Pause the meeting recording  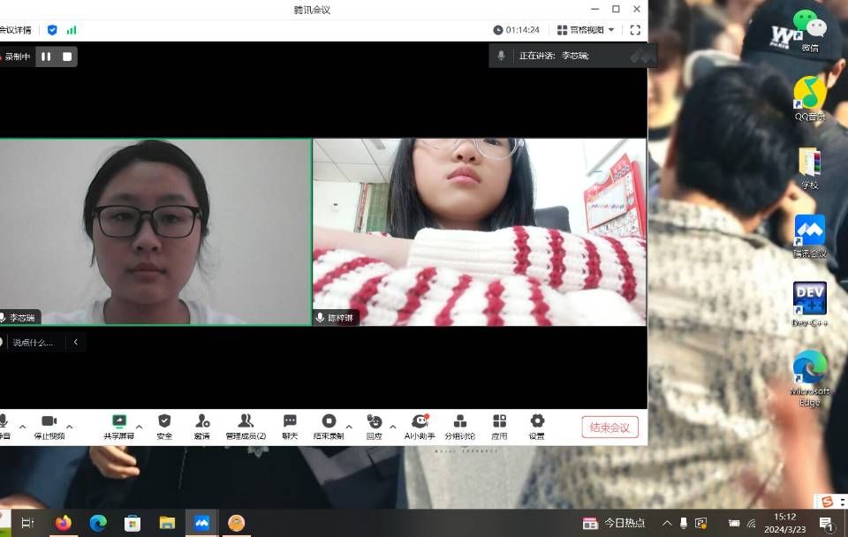pos(46,57)
